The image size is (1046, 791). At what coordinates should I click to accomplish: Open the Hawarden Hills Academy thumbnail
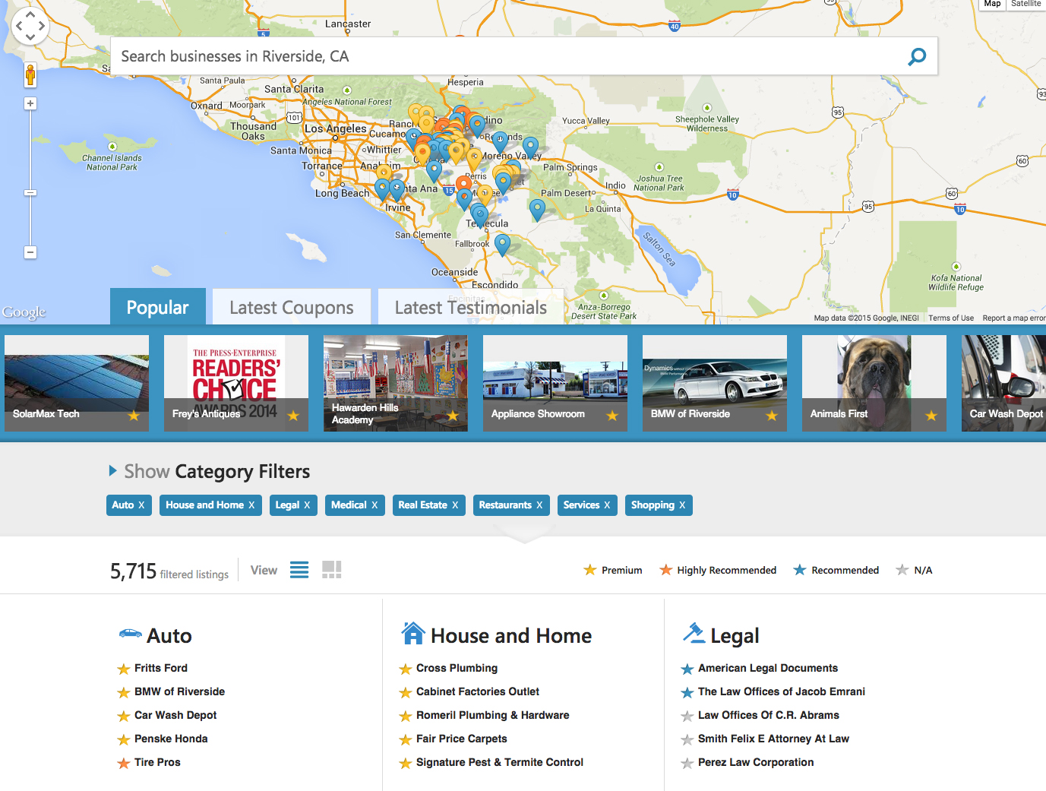tap(396, 383)
